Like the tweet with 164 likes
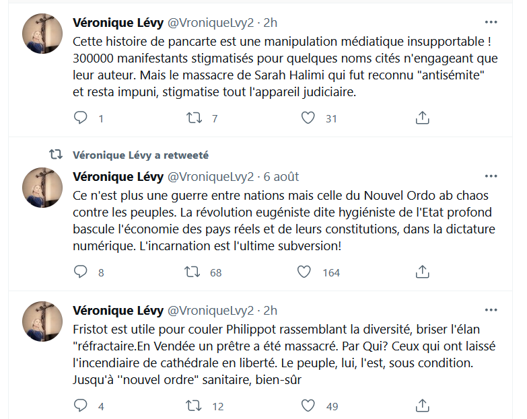 coord(304,272)
